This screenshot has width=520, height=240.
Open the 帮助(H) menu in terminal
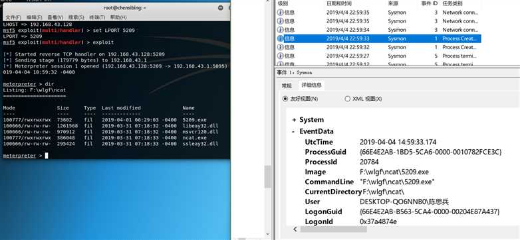(118, 17)
